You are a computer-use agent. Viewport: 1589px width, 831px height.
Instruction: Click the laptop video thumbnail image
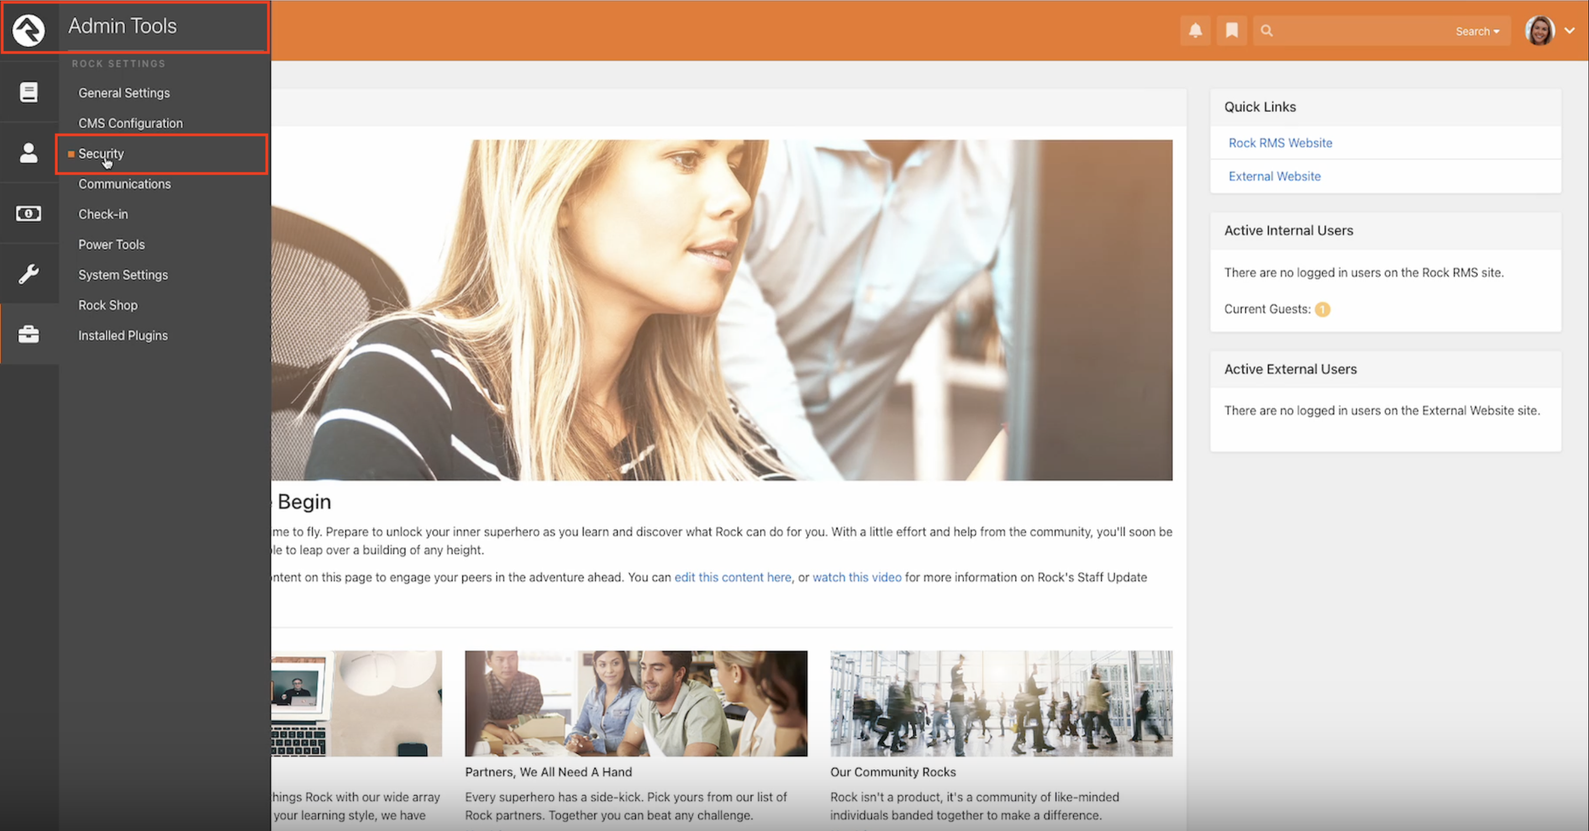tap(356, 703)
